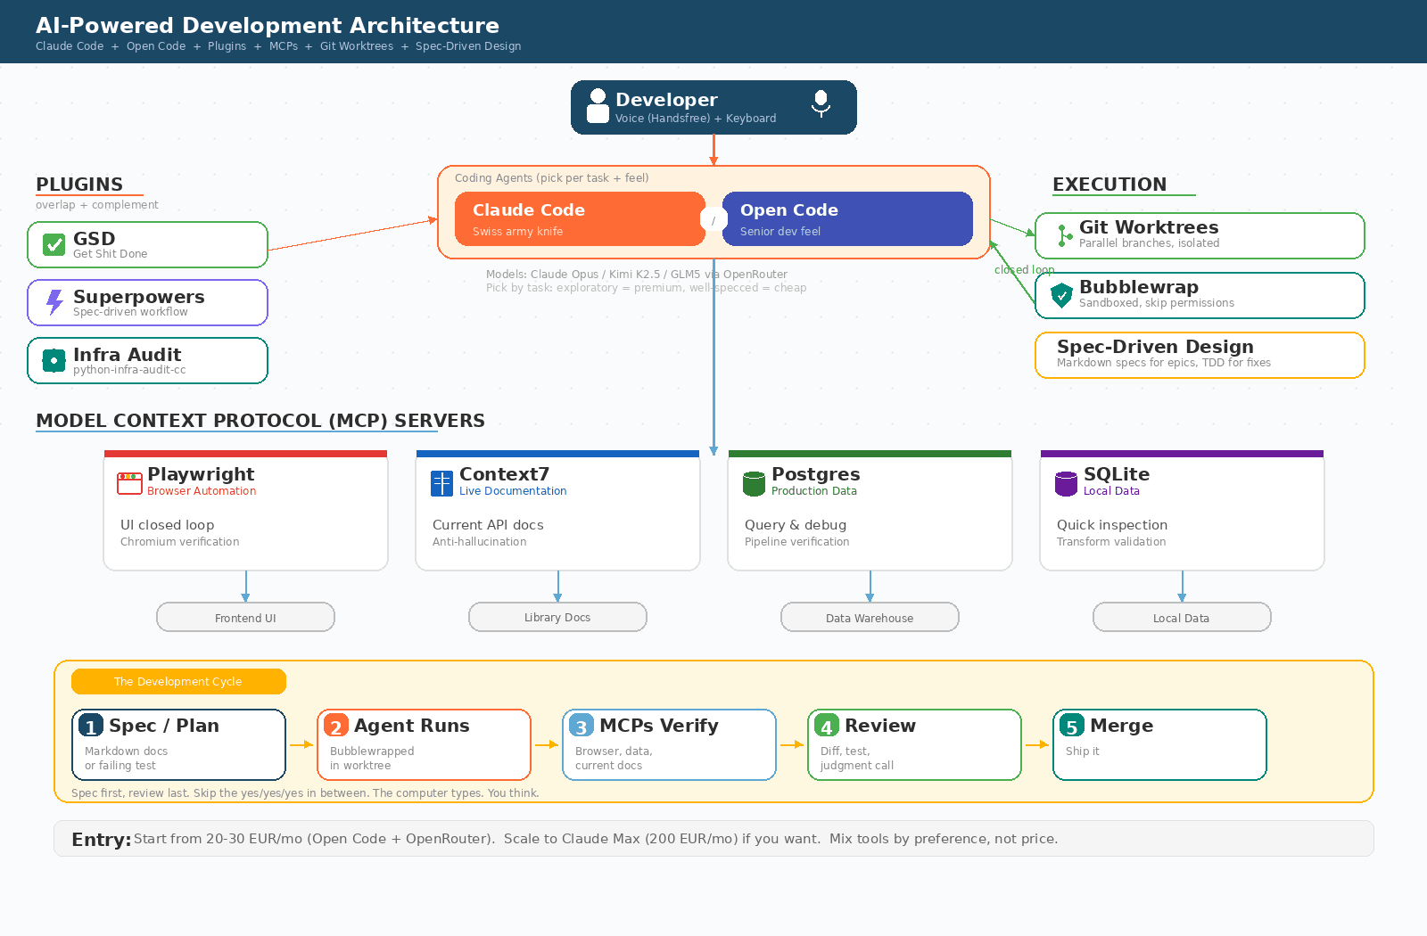Click 'Start from 20-30 EUR/mo' entry text
Screen dimensions: 1427x936
pyautogui.click(x=596, y=839)
